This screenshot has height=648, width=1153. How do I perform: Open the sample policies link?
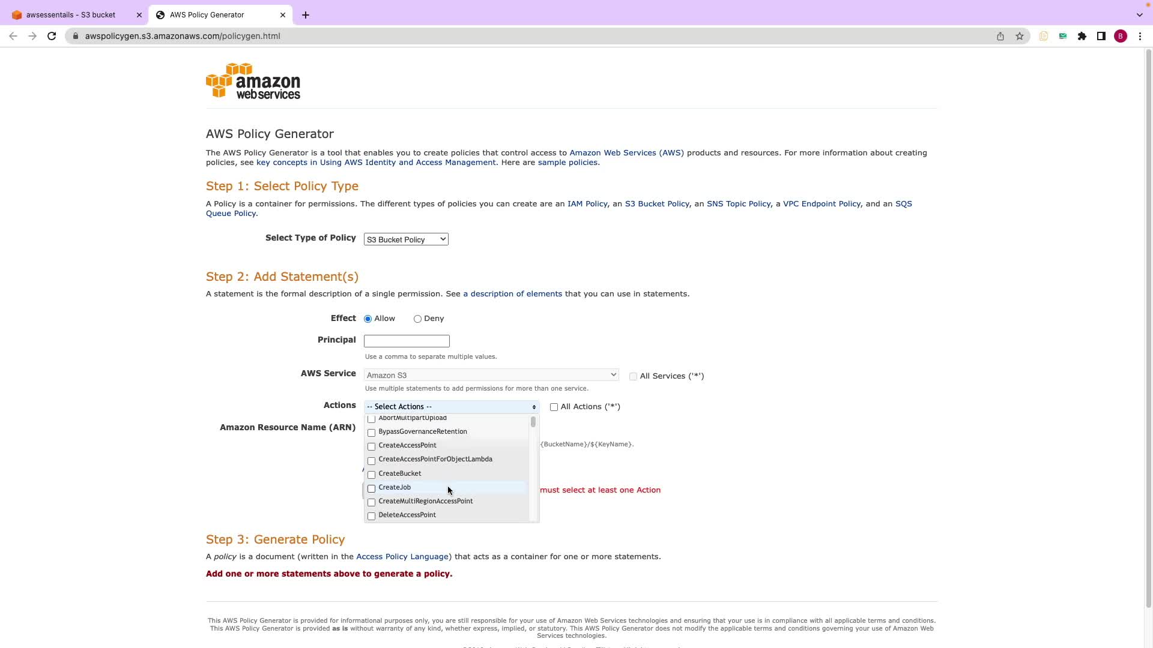pyautogui.click(x=567, y=163)
